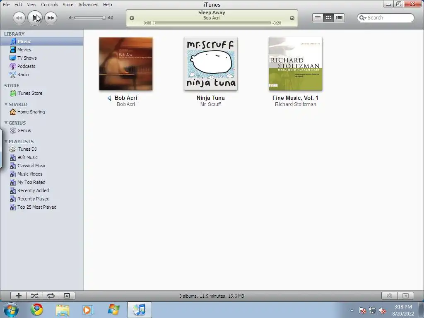The height and width of the screenshot is (318, 424).
Task: Collapse the PLAYLISTS section triangle
Action: point(6,142)
